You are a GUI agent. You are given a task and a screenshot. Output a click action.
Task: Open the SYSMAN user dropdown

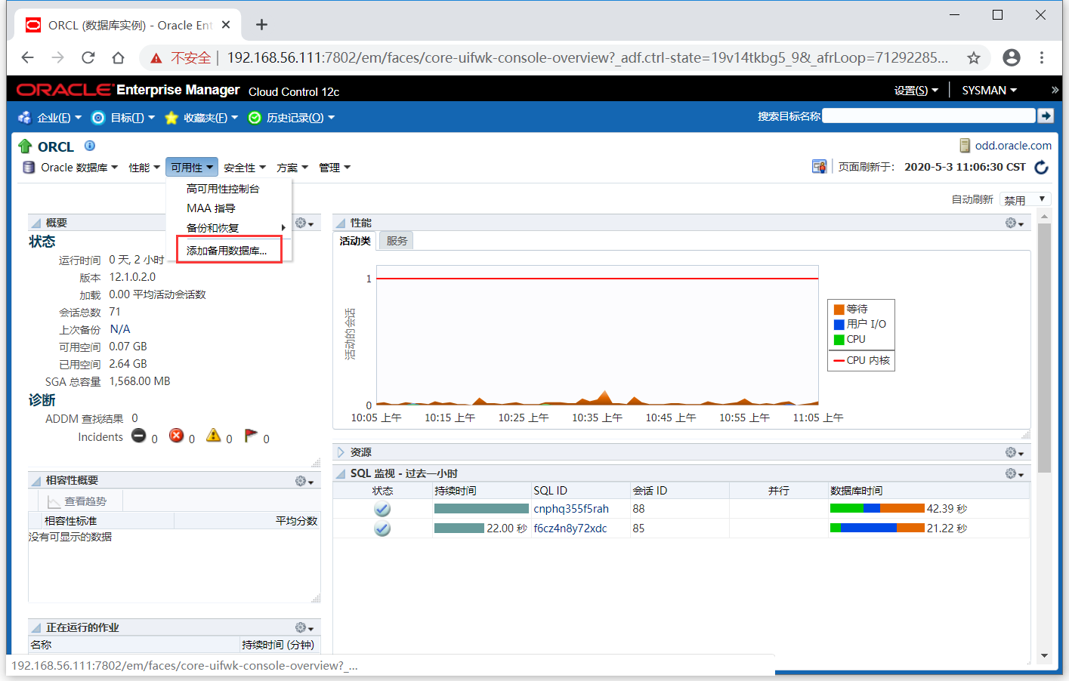pyautogui.click(x=989, y=90)
